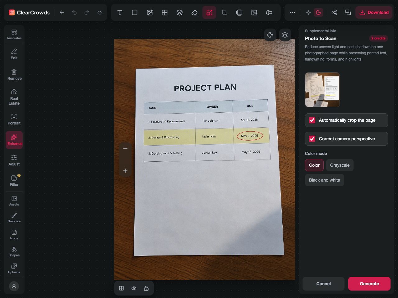Select the Color mode option

click(x=314, y=165)
